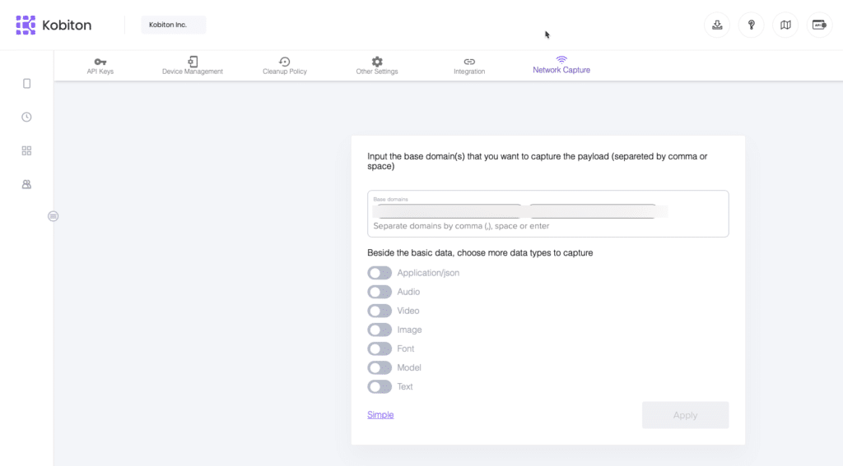Viewport: 843px width, 466px height.
Task: Enable the Application/json toggle
Action: (380, 273)
